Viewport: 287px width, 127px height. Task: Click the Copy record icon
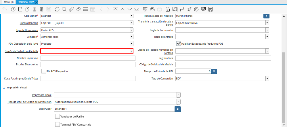tap(27, 9)
